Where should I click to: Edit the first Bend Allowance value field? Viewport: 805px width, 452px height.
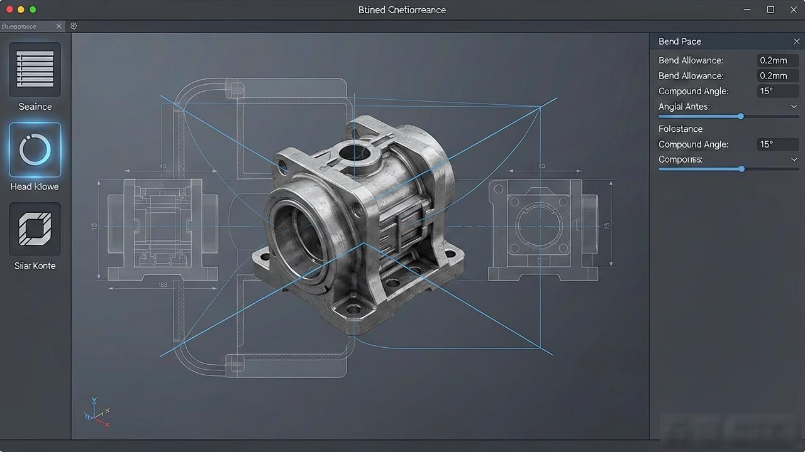778,60
